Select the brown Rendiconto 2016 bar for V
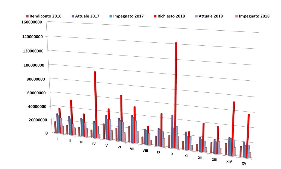This screenshot has height=169, width=281. point(104,132)
